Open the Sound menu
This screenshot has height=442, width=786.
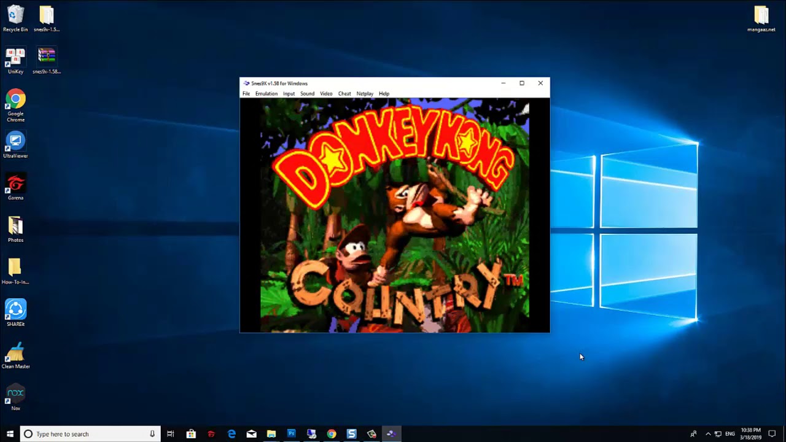coord(307,94)
